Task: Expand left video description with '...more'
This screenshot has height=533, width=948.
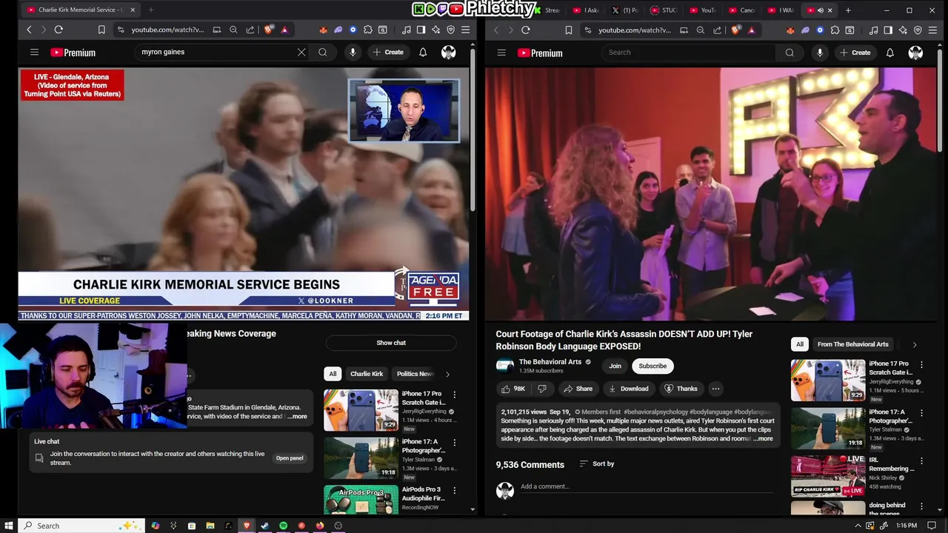Action: tap(298, 416)
